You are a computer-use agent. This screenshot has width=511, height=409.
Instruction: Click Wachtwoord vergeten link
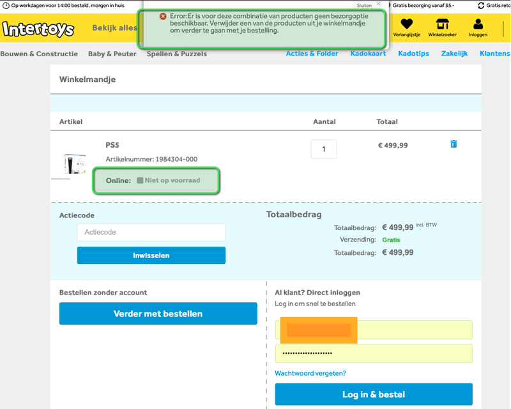[310, 373]
